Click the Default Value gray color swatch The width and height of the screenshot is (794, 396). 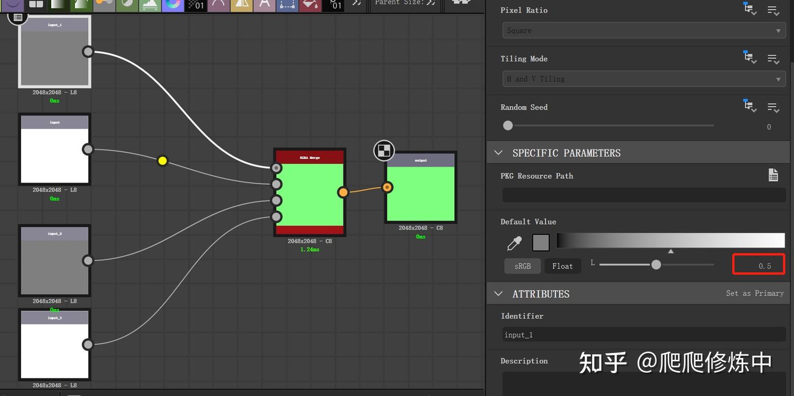tap(541, 243)
